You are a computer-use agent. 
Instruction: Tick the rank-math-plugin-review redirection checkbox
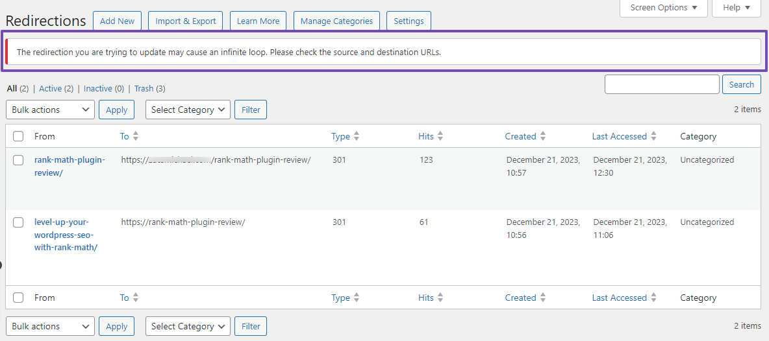point(18,160)
